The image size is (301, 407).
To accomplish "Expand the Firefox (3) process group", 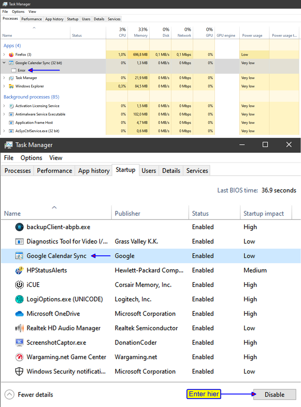I will tap(4, 55).
